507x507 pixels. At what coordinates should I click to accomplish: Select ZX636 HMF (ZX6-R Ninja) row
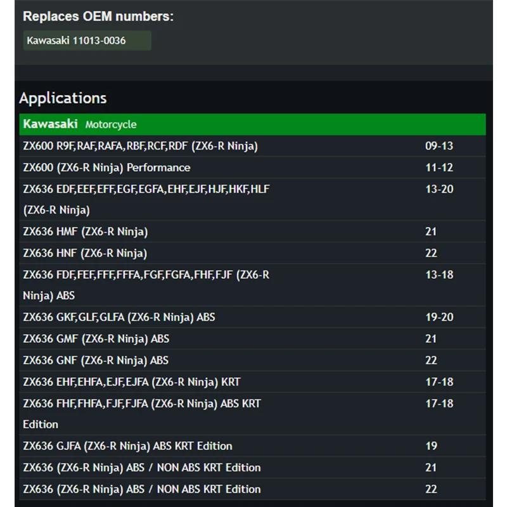tap(252, 231)
